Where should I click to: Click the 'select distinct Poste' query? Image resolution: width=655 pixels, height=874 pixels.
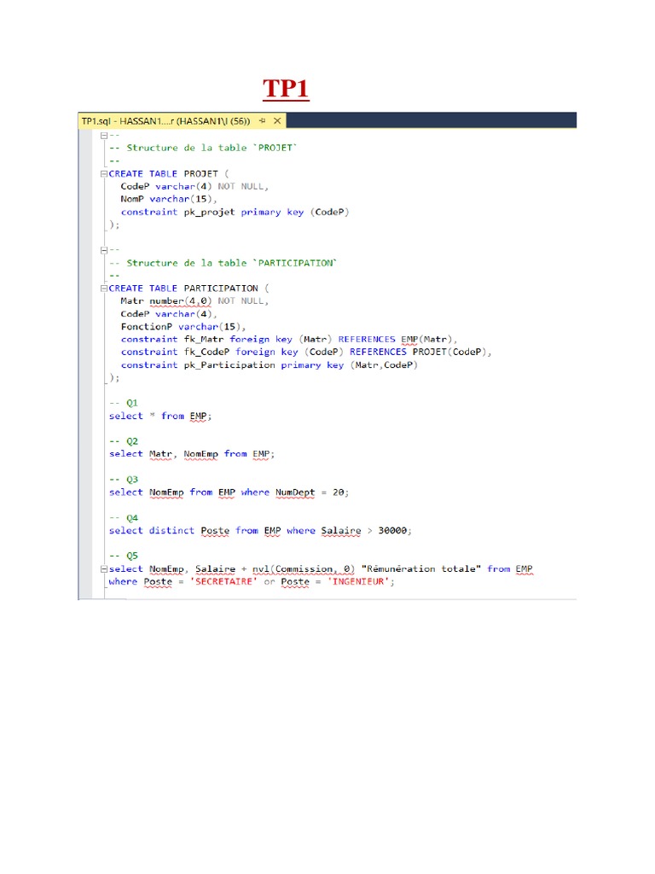point(261,531)
